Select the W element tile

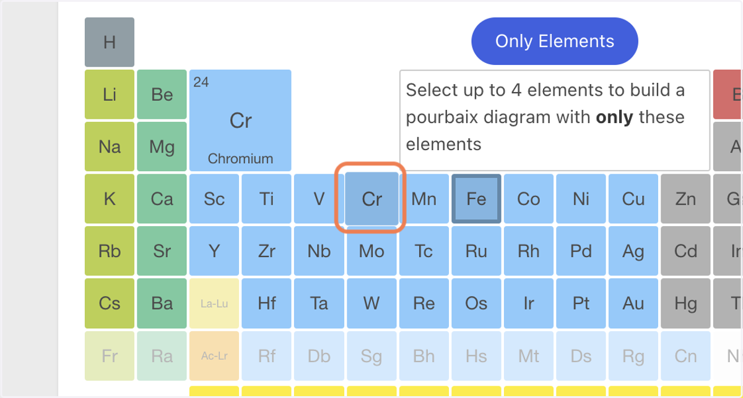click(x=371, y=303)
